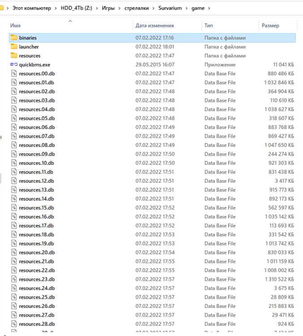Open the chevron after game breadcrumb

(x=209, y=9)
